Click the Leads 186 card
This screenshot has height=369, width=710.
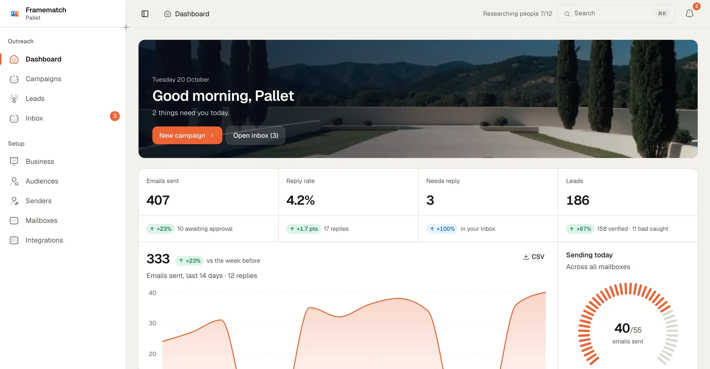coord(628,192)
